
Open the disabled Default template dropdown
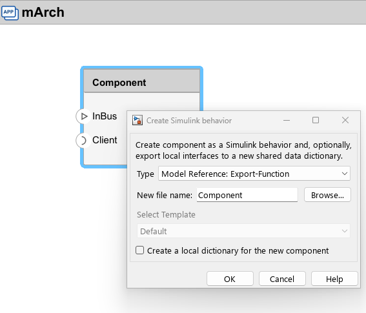[x=243, y=231]
